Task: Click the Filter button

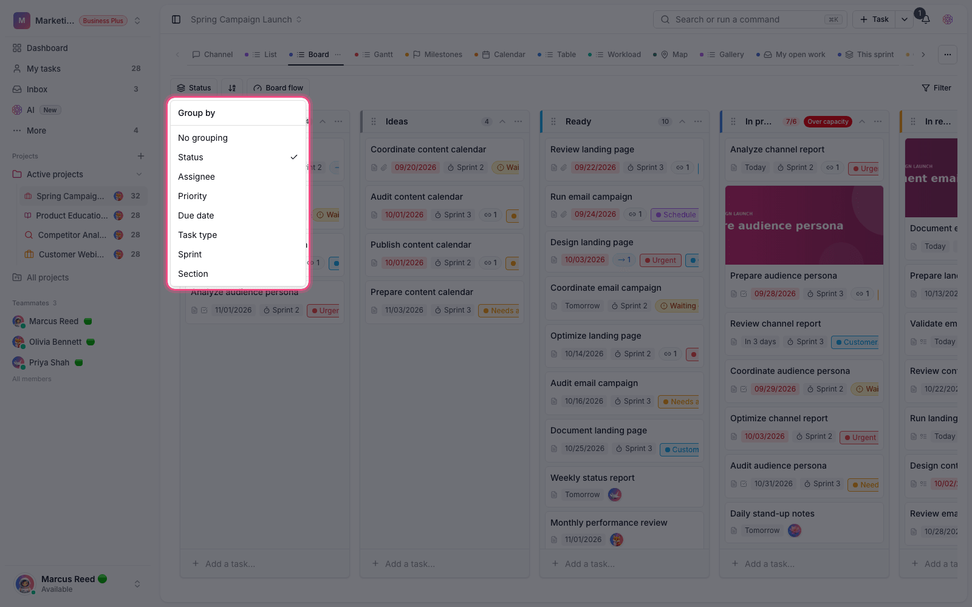Action: [x=936, y=88]
